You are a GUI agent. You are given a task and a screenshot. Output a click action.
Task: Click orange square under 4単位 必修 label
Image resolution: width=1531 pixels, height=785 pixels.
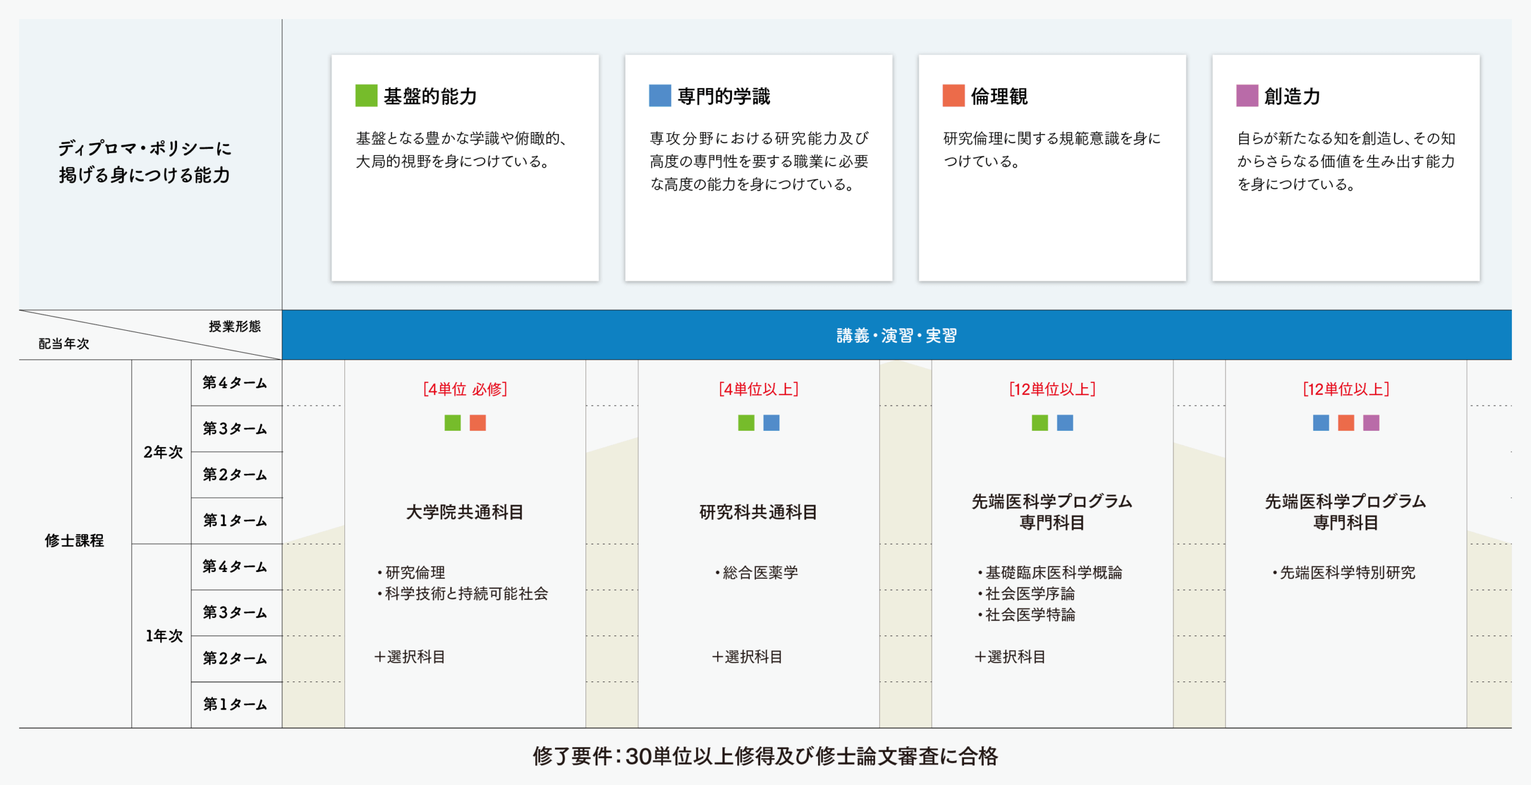(477, 422)
